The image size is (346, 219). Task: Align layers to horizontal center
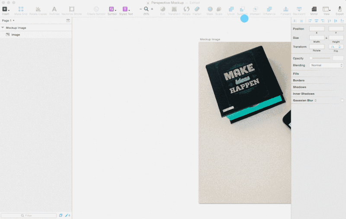[317, 21]
